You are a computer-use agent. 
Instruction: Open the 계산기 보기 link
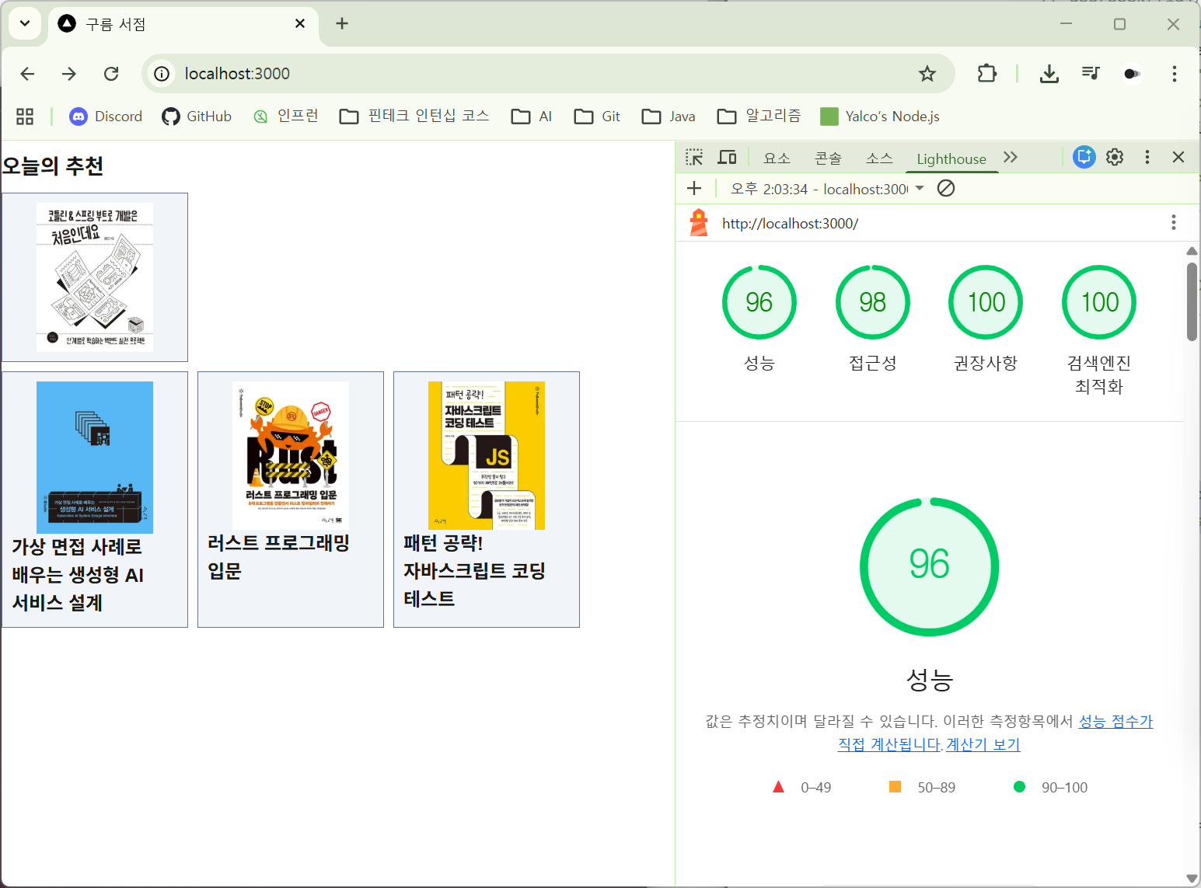[x=983, y=744]
